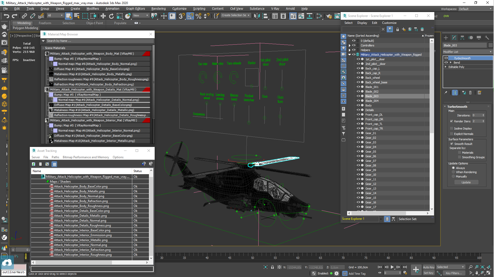Click the Update button in TurboSmooth
This screenshot has height=277, width=494.
(x=466, y=182)
